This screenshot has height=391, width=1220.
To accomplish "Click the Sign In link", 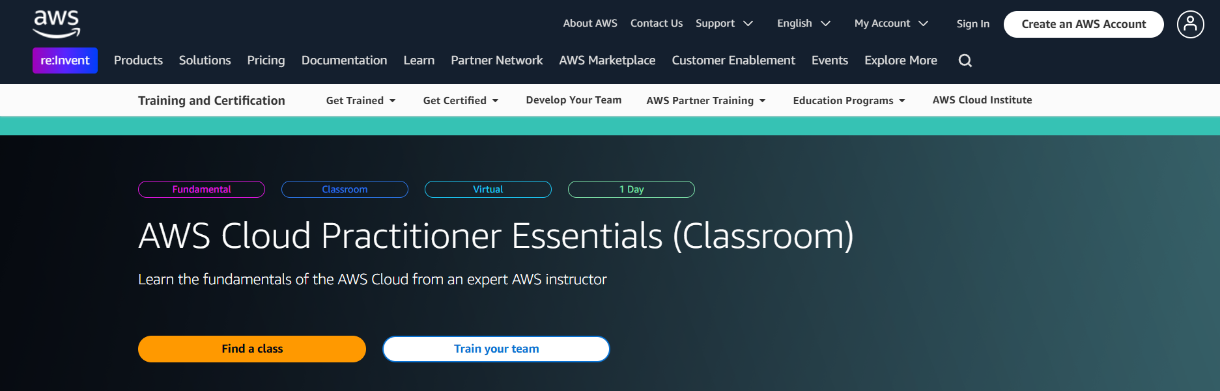I will pyautogui.click(x=972, y=24).
